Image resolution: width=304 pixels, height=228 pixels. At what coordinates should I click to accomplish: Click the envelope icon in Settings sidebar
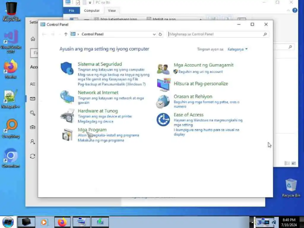33,99
